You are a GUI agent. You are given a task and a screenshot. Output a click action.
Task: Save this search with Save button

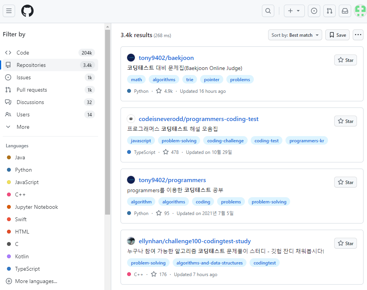coord(337,35)
